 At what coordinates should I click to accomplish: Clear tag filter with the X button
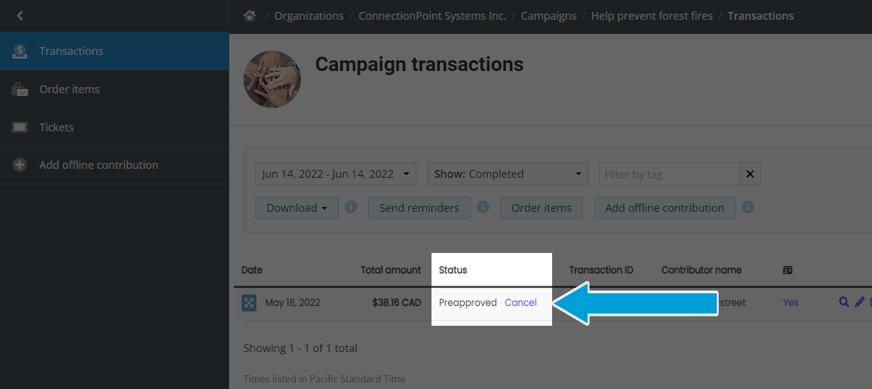750,174
